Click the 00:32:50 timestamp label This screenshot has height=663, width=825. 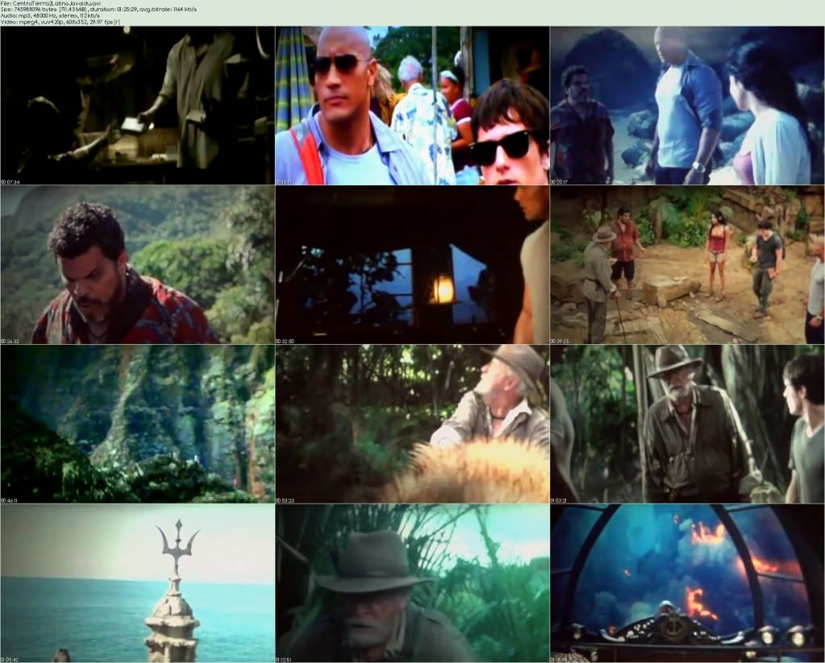pos(285,342)
